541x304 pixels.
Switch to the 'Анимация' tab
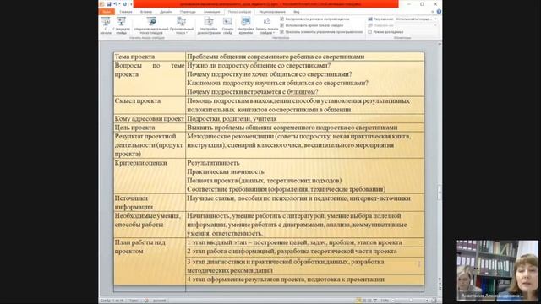click(x=211, y=11)
